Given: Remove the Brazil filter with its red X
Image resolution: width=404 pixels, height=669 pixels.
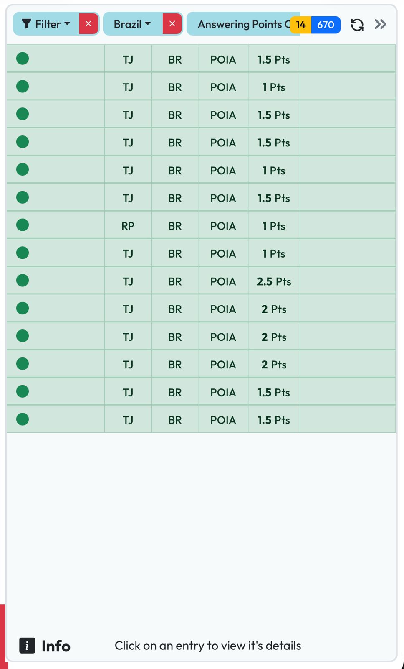Looking at the screenshot, I should (x=172, y=24).
